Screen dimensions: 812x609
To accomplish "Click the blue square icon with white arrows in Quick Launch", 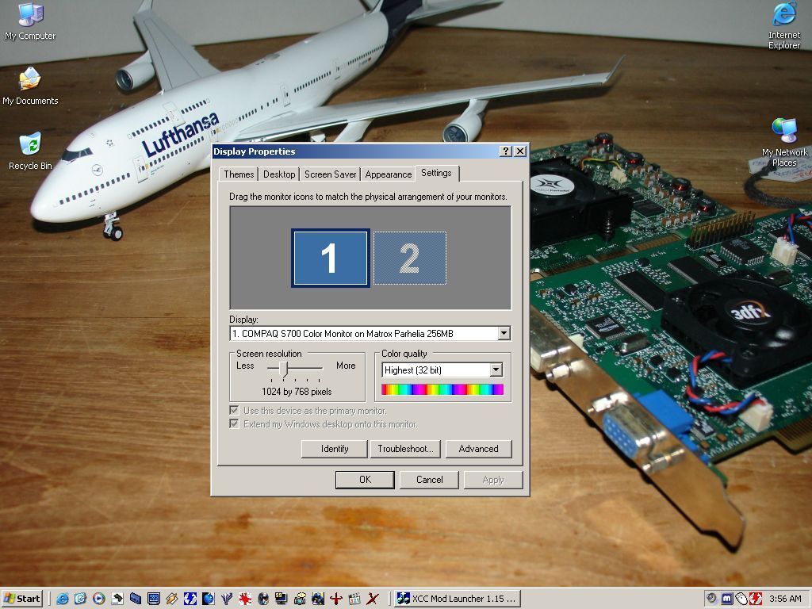I will pos(190,599).
